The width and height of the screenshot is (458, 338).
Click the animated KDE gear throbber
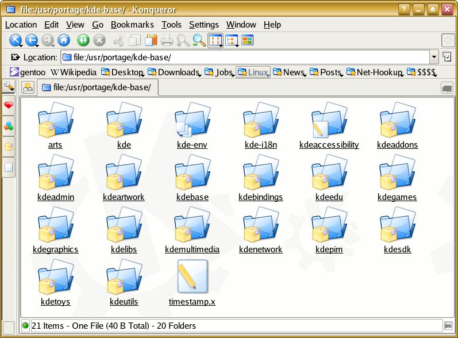(x=448, y=40)
